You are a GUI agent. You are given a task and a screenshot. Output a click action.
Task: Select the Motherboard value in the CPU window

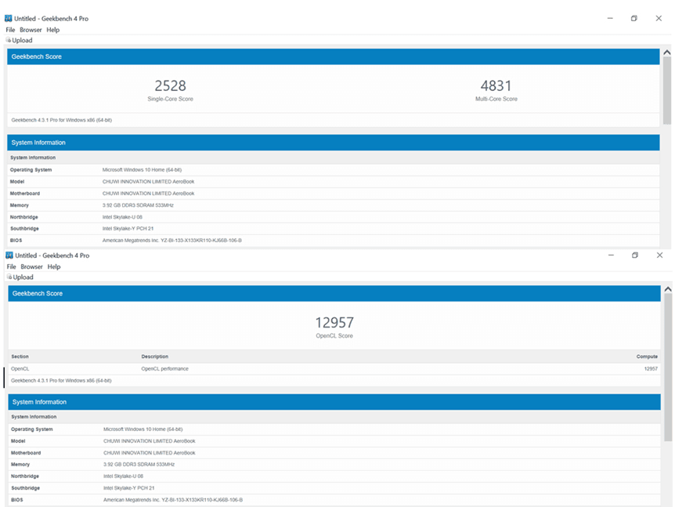pyautogui.click(x=149, y=194)
